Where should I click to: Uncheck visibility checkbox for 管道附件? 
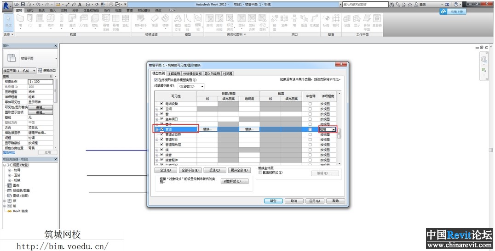[162, 139]
